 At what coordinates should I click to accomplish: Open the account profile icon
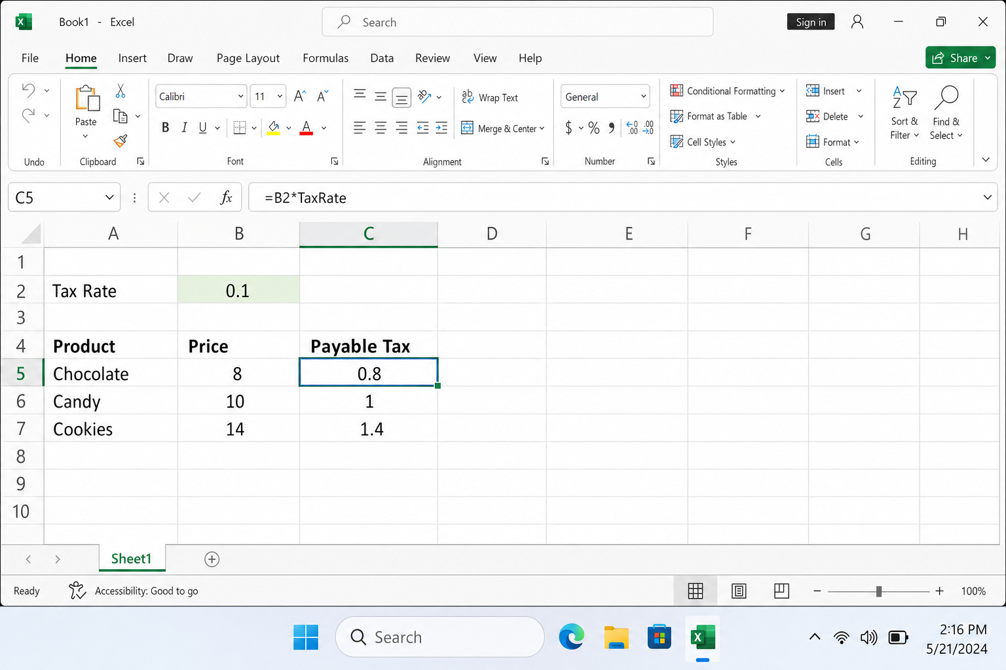tap(857, 22)
